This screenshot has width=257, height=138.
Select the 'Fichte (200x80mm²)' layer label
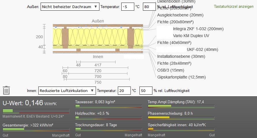[x=175, y=22]
